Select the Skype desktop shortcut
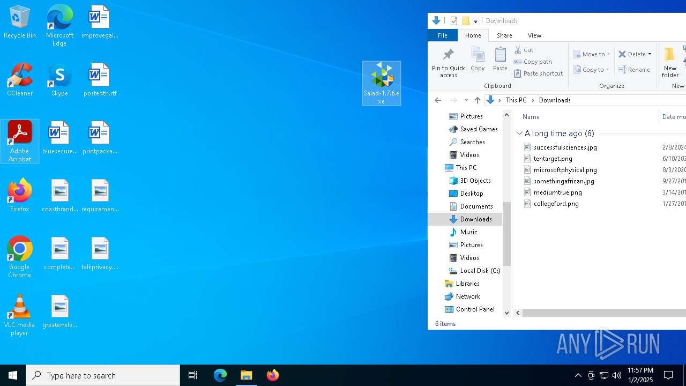This screenshot has height=386, width=686. tap(59, 80)
